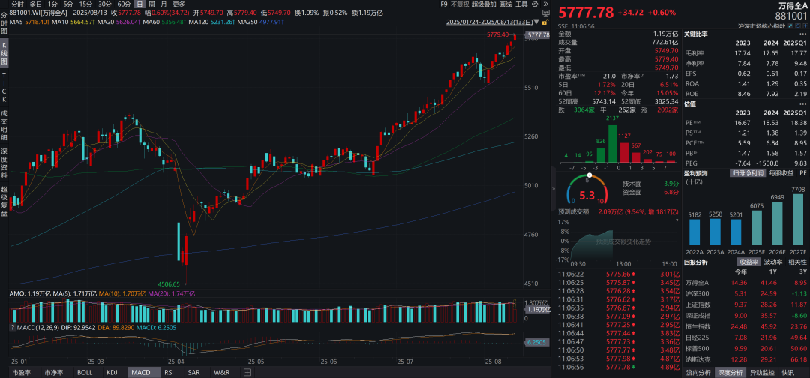
Task: Select the 周 weekly period button
Action: [151, 4]
